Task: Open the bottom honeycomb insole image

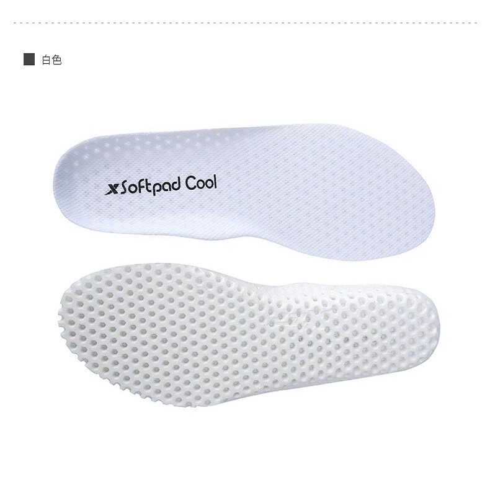Action: (249, 336)
